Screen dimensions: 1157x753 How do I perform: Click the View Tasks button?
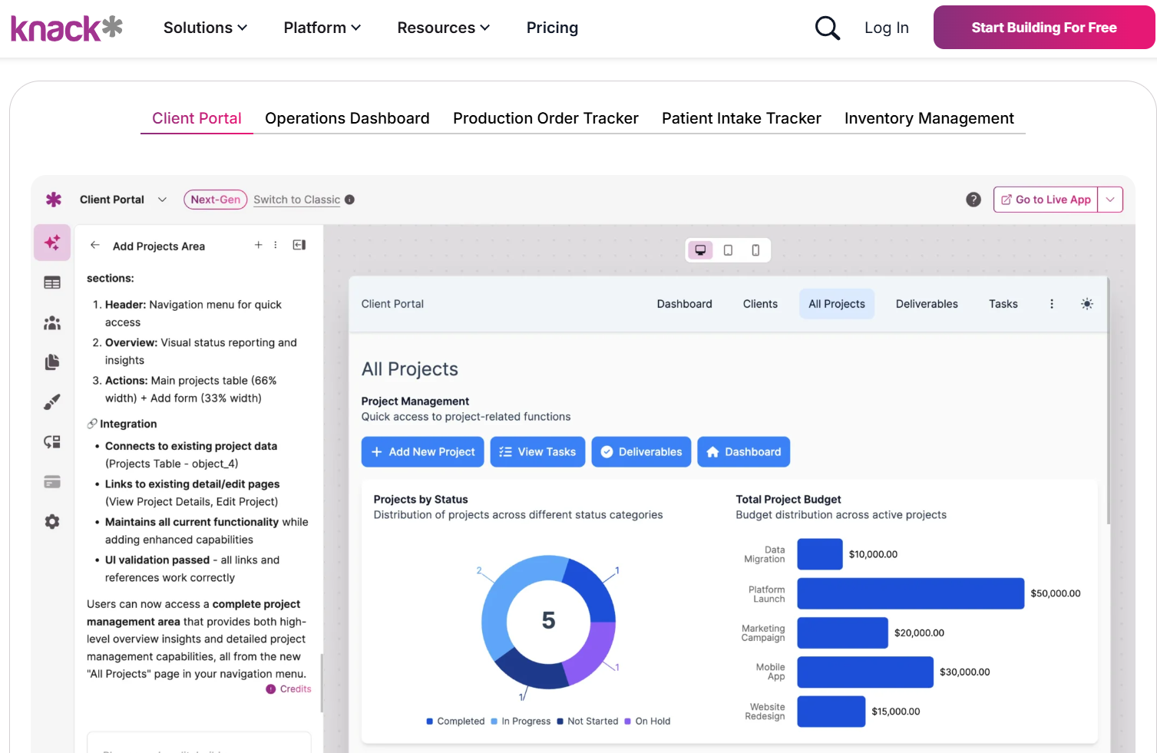[x=538, y=452]
